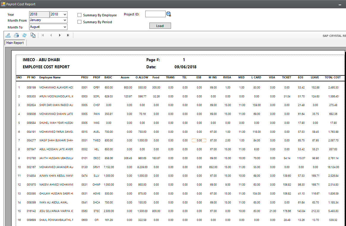Enable Summary By Employee checkbox
The width and height of the screenshot is (346, 226).
click(80, 15)
